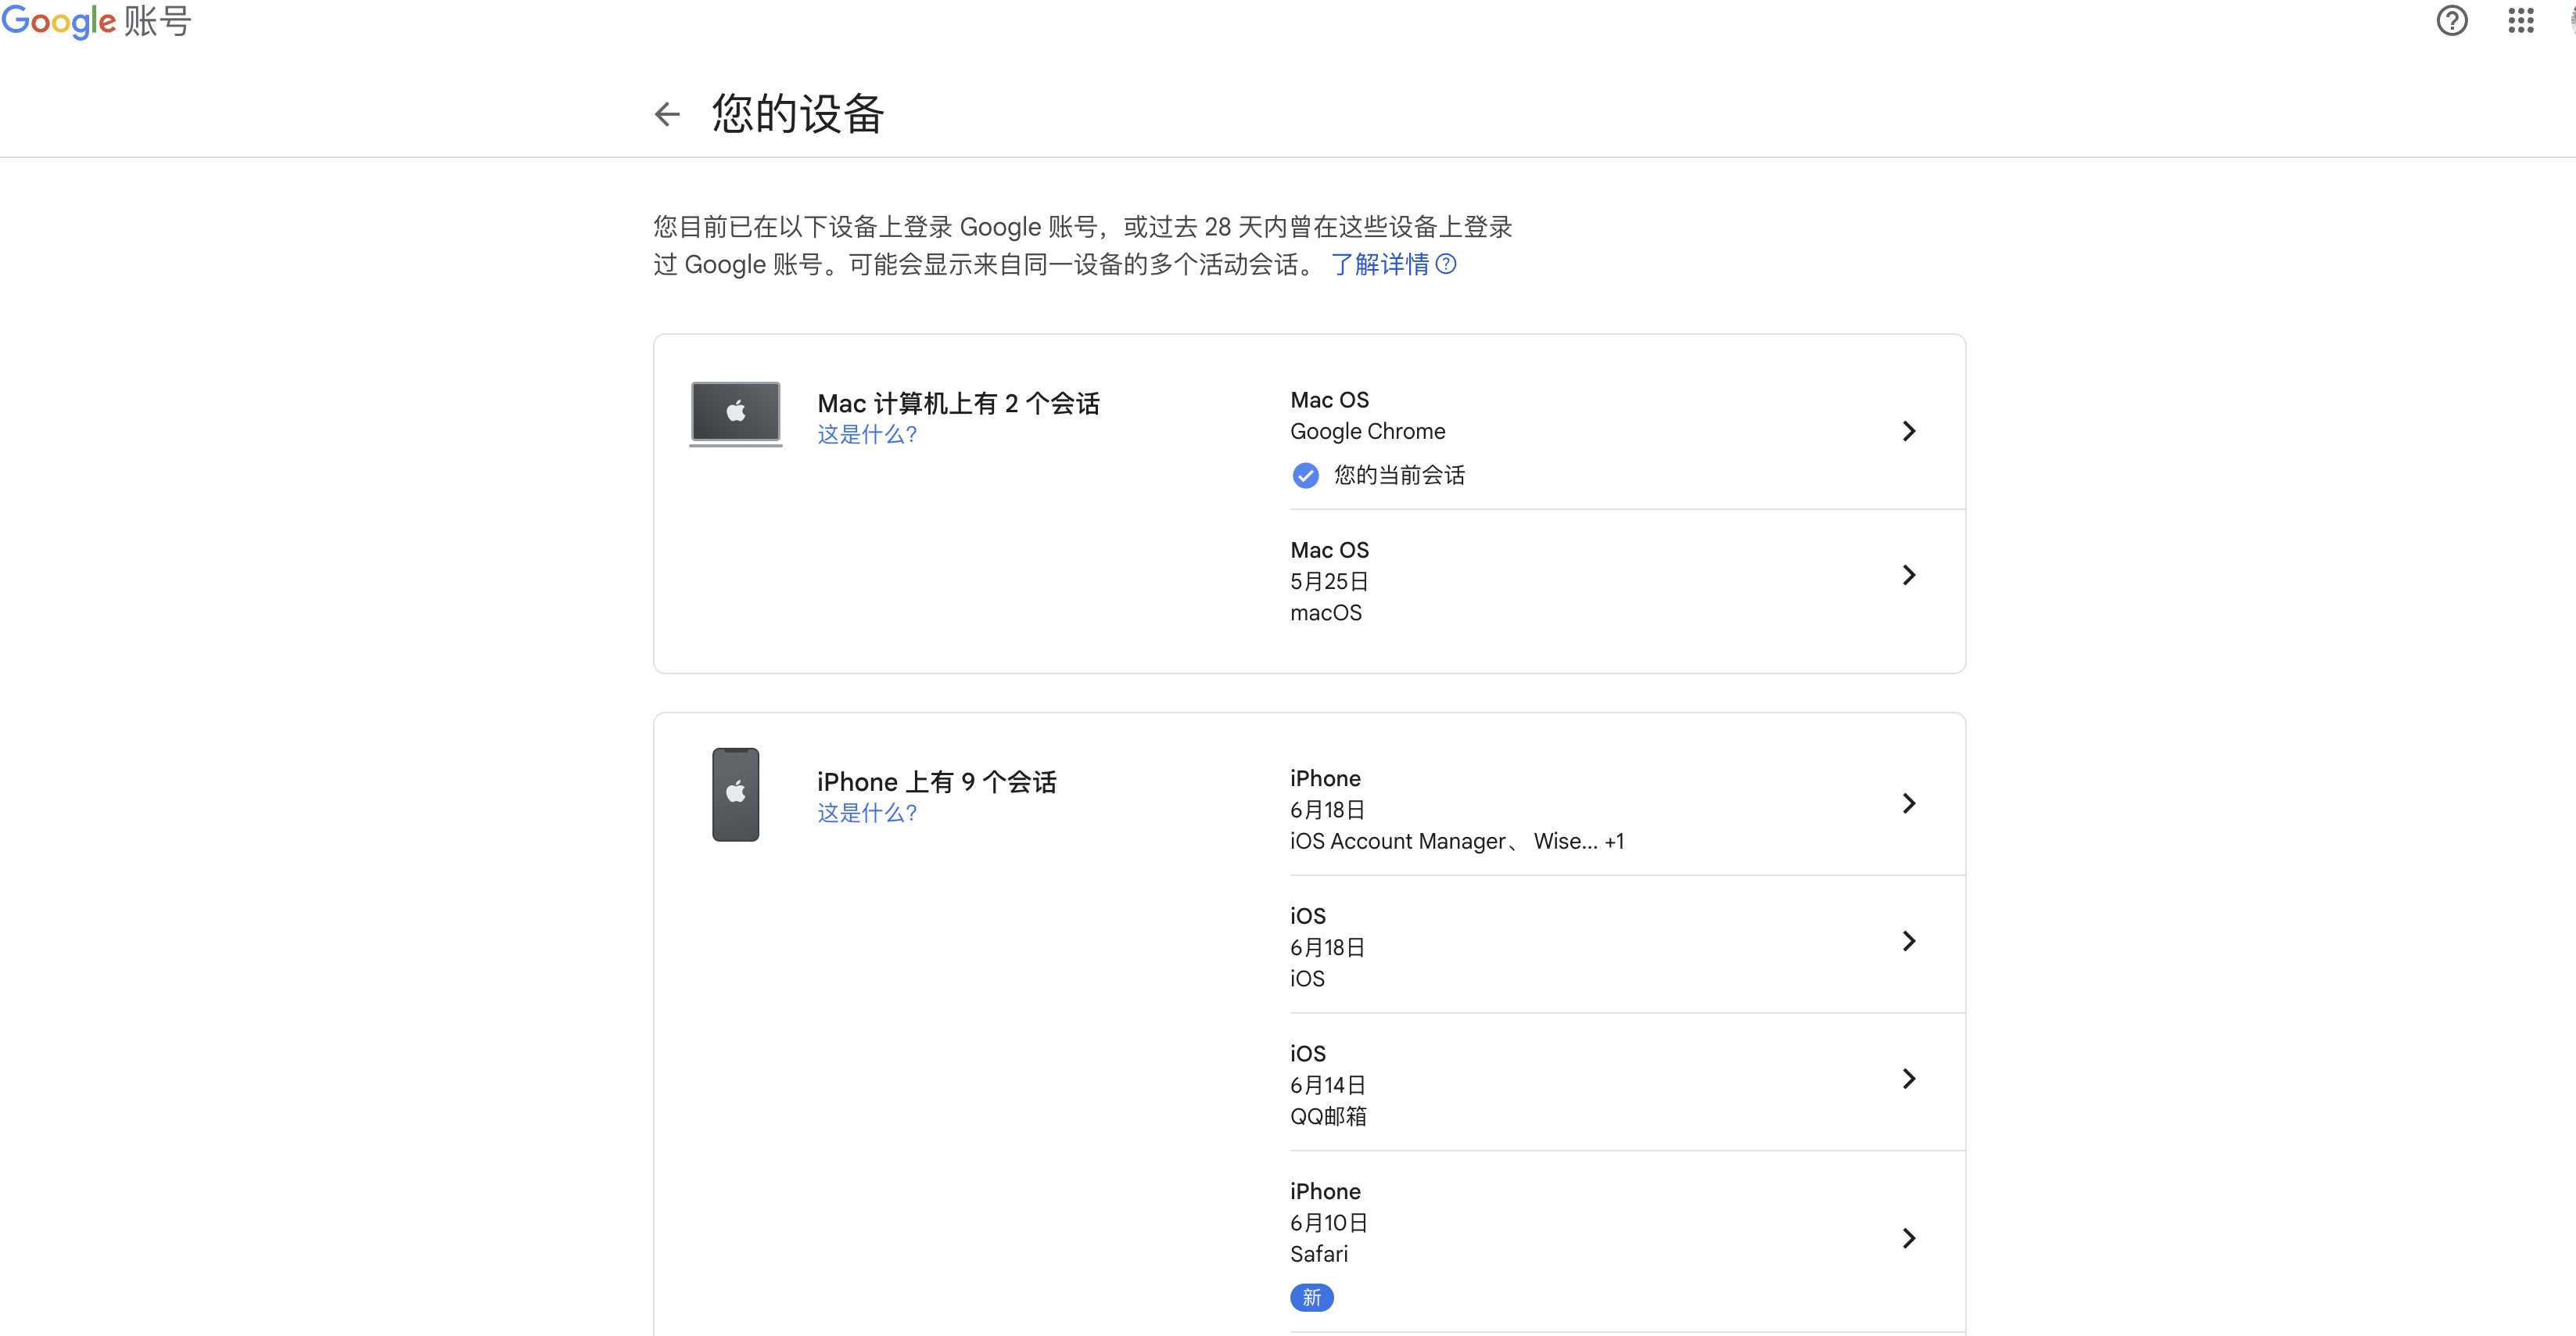
Task: Click 这是什么? under Mac 计算机 heading
Action: pos(867,434)
